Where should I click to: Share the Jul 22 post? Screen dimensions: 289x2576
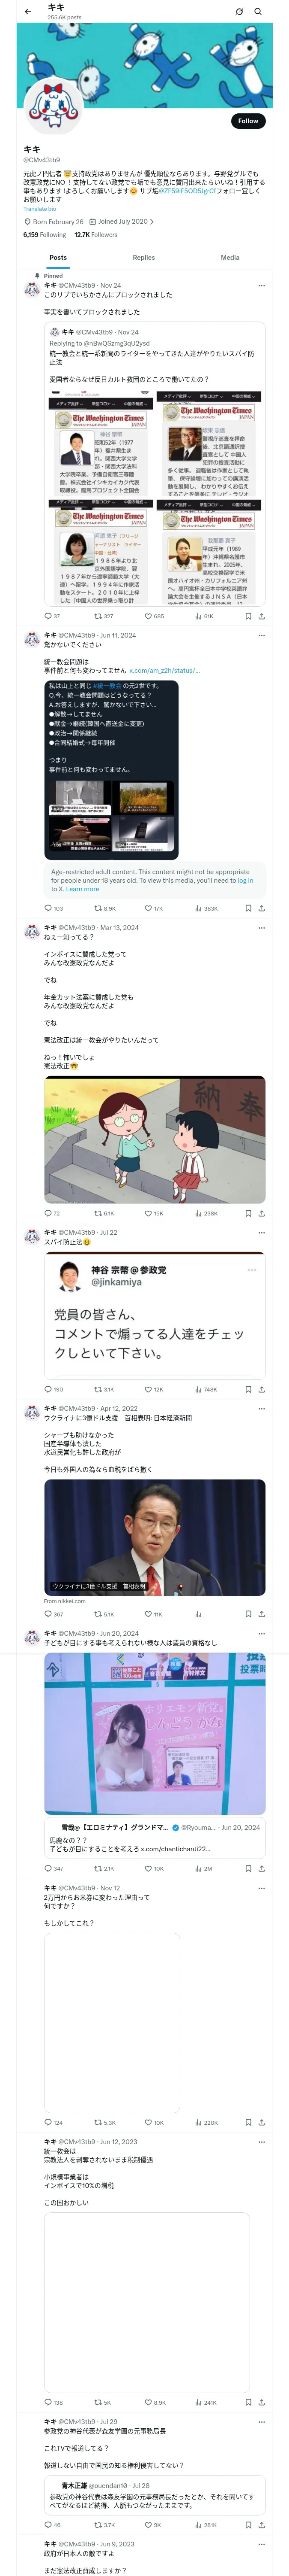point(261,1389)
